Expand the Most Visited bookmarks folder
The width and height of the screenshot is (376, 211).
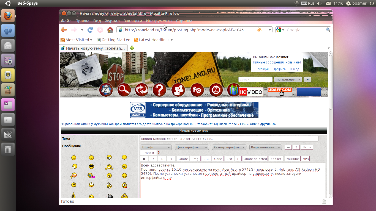point(77,40)
